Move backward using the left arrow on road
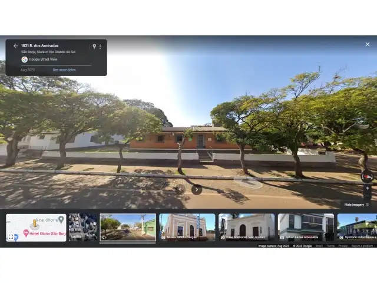This screenshot has height=283, width=377. 180,189
